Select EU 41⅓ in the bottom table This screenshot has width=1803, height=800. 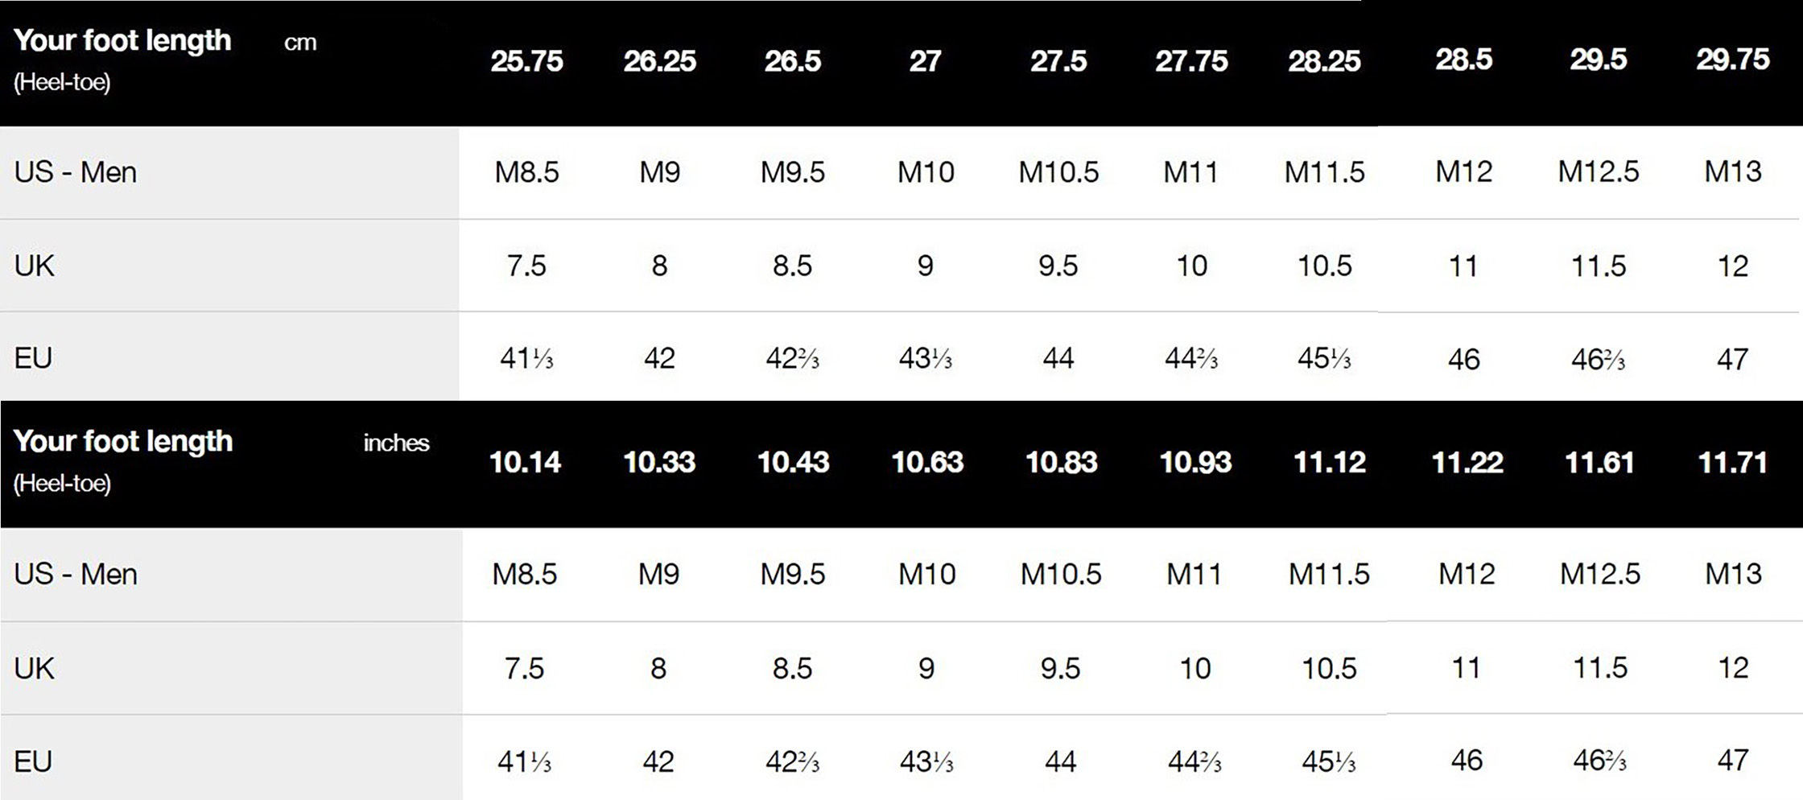(x=524, y=762)
